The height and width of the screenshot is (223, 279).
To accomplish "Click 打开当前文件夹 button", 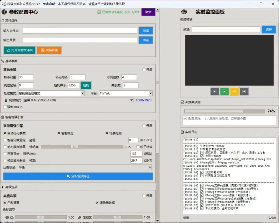I will (x=20, y=50).
